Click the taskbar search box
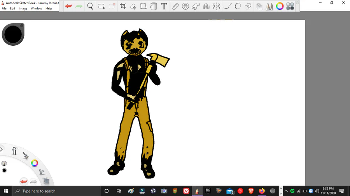The width and height of the screenshot is (350, 196). [56, 191]
